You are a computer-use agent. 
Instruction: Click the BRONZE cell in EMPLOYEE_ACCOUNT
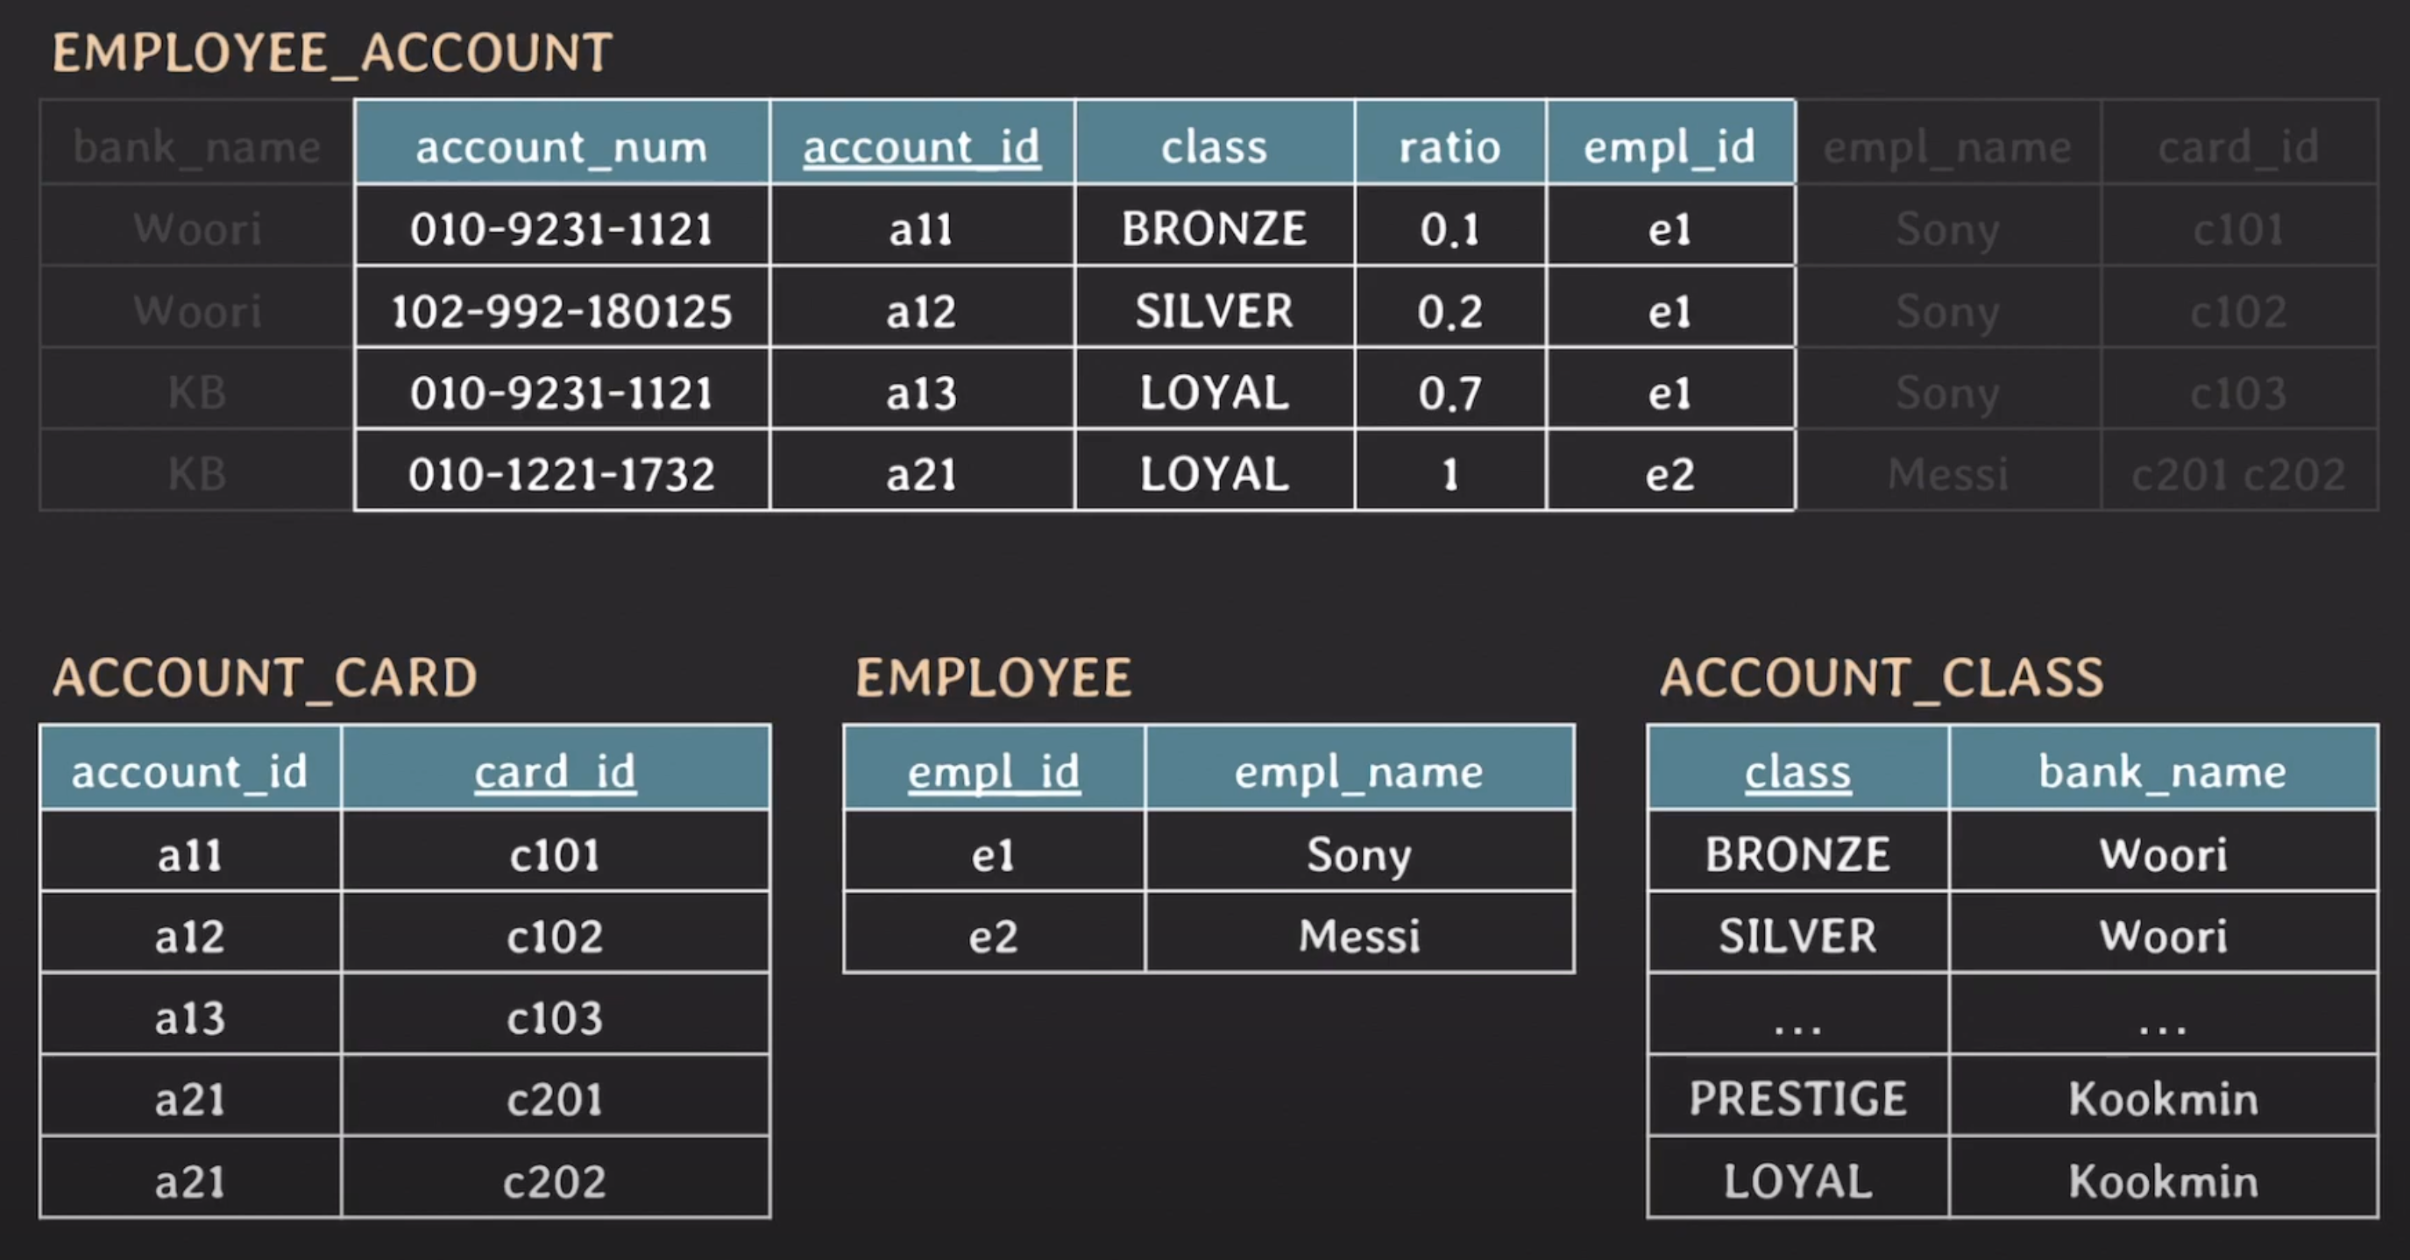click(1214, 228)
